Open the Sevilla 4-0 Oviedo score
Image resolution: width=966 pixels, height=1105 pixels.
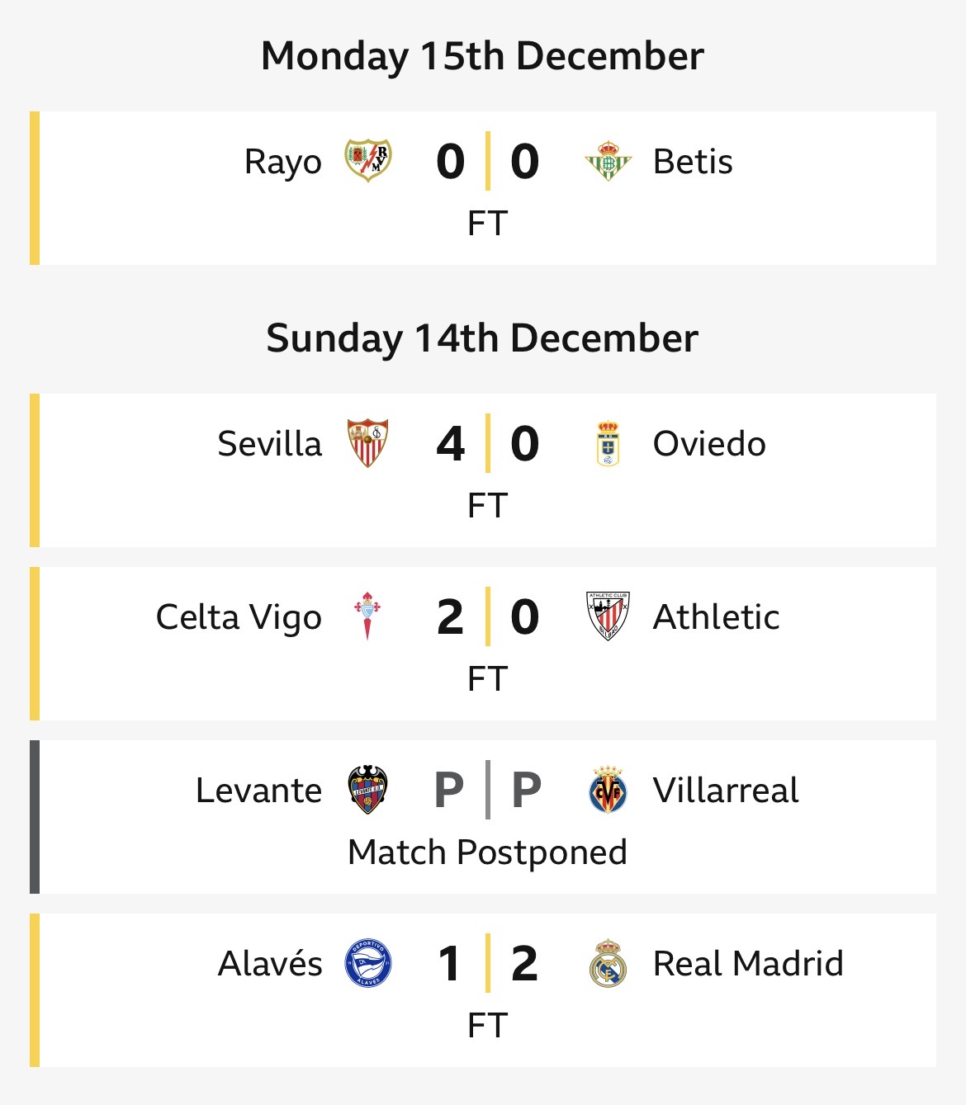(x=487, y=443)
